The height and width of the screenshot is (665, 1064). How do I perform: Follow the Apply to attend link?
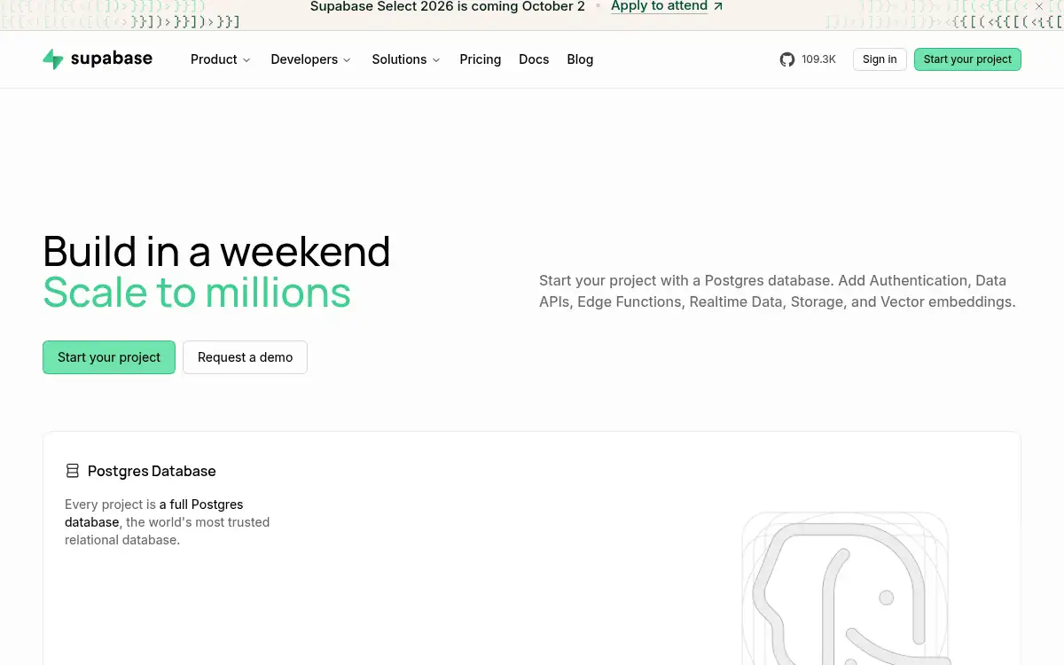point(659,6)
